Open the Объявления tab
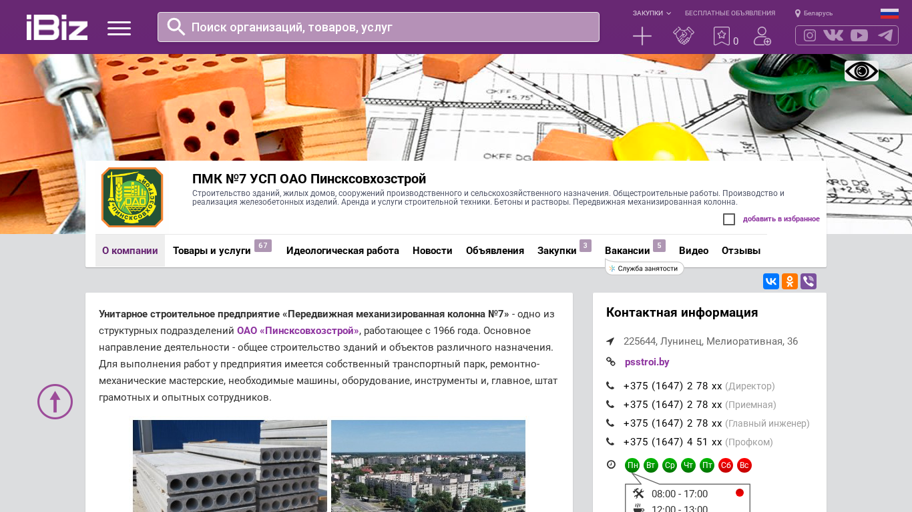The width and height of the screenshot is (912, 512). tap(495, 251)
